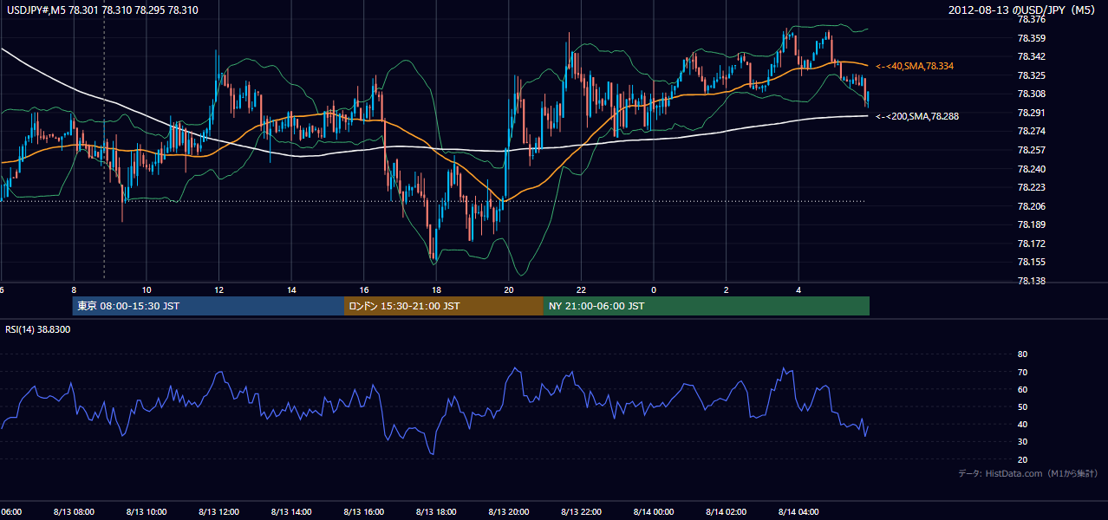
Task: Click price axis value 78.274
Action: pos(1032,131)
